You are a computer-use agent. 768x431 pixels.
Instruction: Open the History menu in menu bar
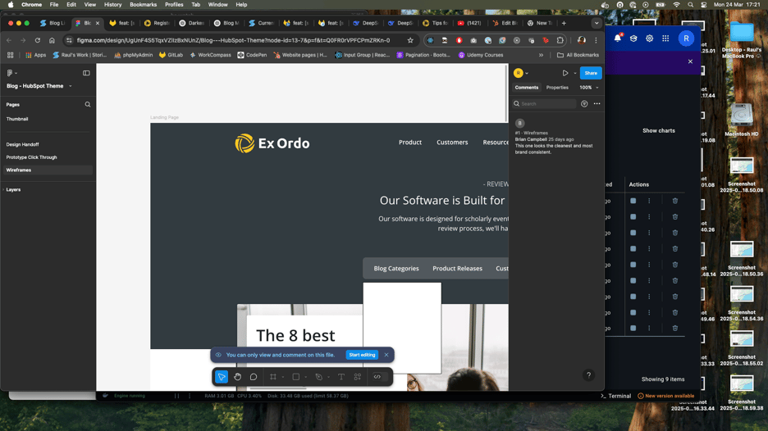[x=112, y=4]
